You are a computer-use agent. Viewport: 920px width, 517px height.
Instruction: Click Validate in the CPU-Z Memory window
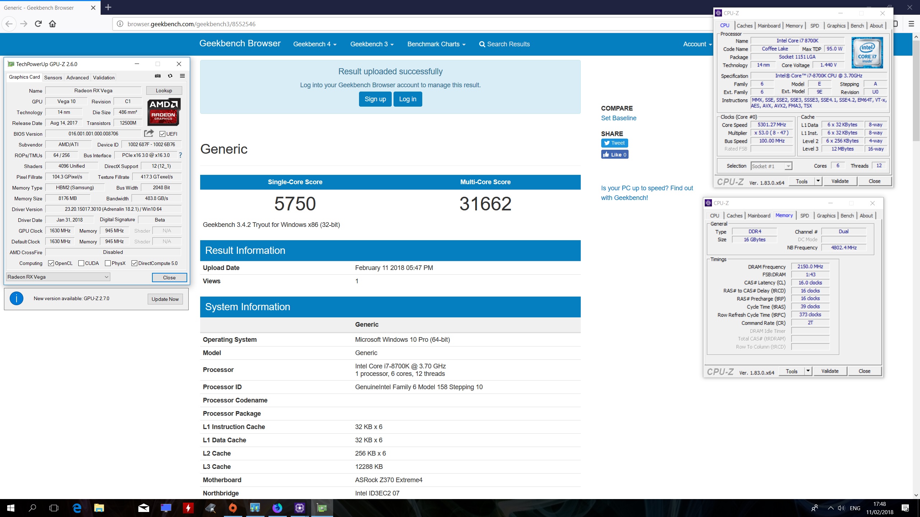[x=830, y=371]
